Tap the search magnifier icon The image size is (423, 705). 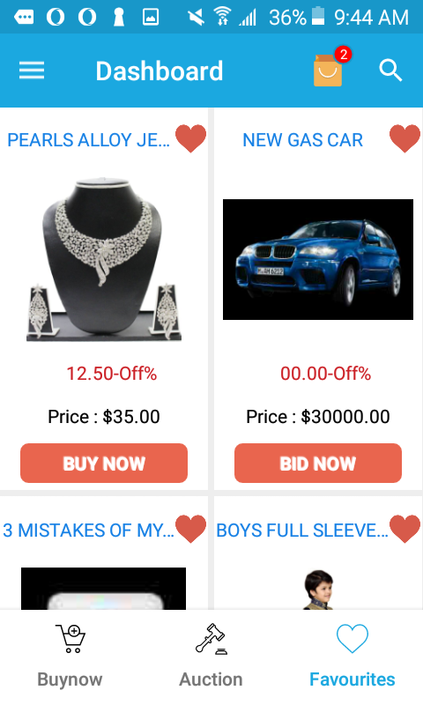click(390, 70)
